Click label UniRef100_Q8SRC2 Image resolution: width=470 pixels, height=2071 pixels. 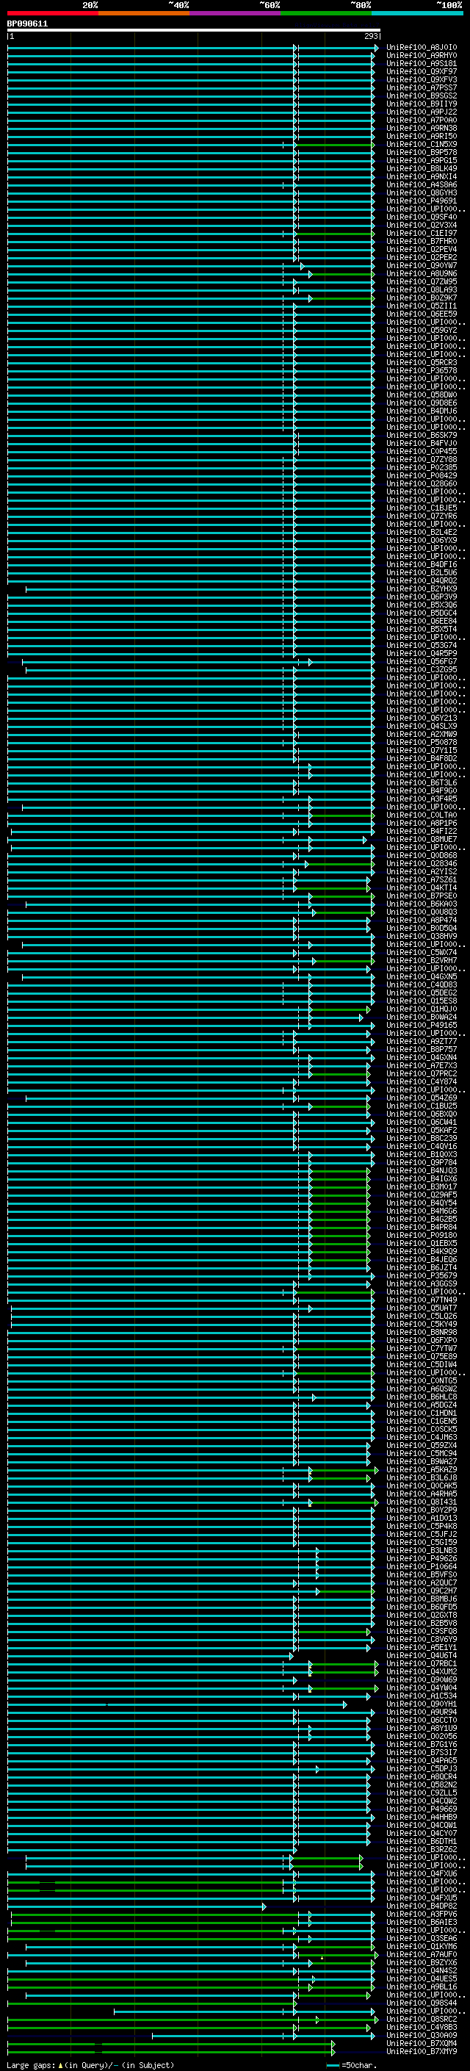pyautogui.click(x=421, y=2019)
